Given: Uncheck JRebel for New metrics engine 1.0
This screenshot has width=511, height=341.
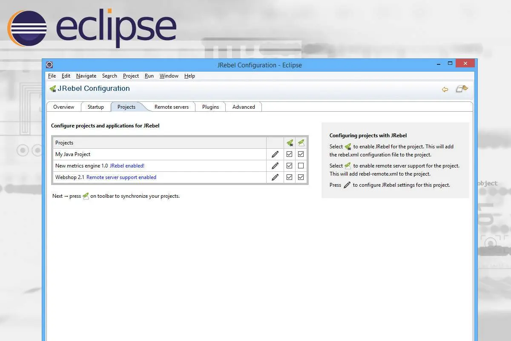Looking at the screenshot, I should (x=290, y=166).
